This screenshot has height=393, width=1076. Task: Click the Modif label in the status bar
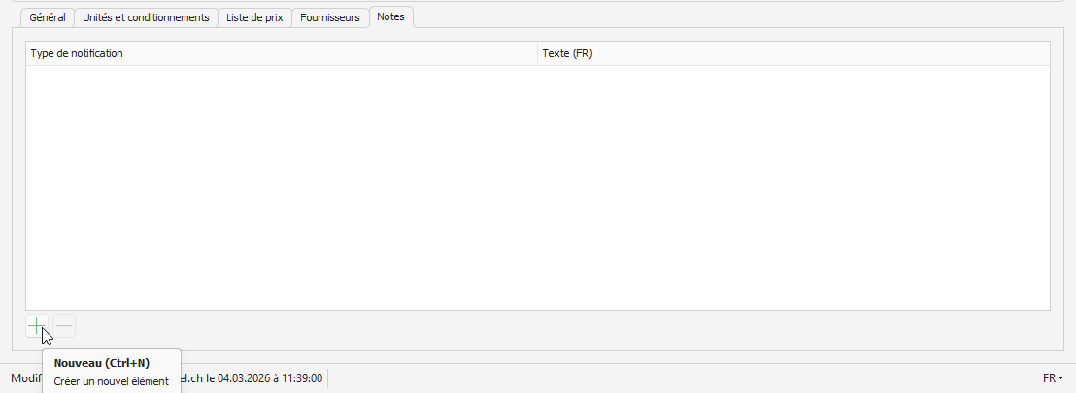(x=25, y=377)
